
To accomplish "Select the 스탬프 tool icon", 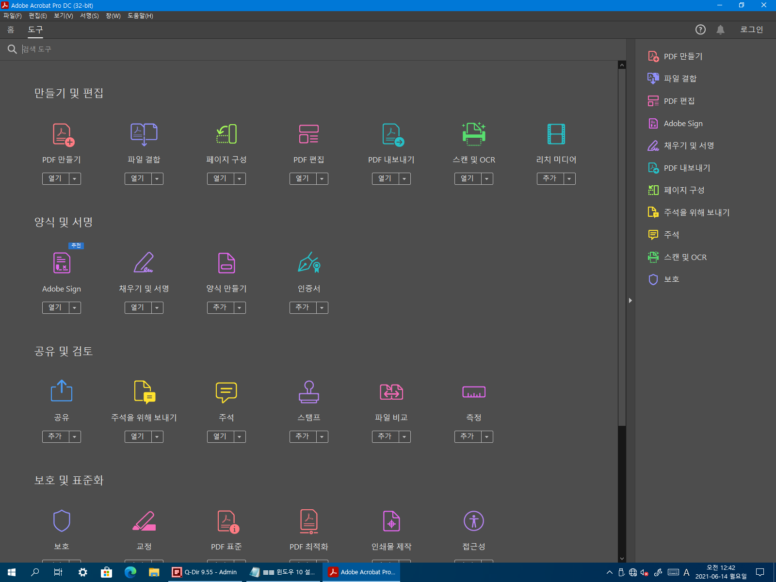I will click(309, 392).
